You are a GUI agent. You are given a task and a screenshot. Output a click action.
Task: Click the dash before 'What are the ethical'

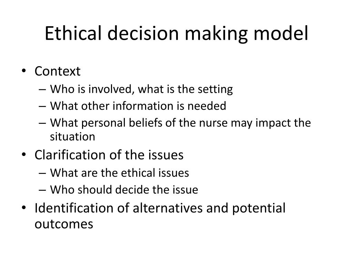point(42,173)
